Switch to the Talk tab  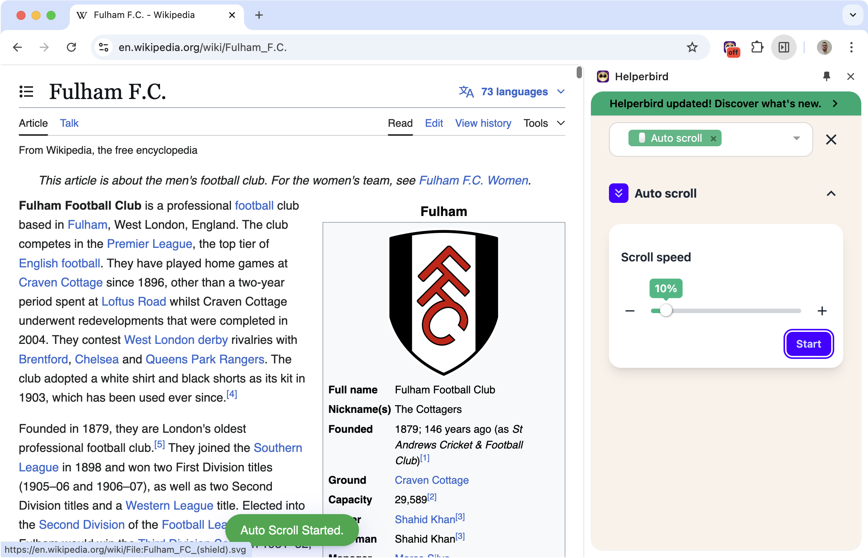pos(69,123)
